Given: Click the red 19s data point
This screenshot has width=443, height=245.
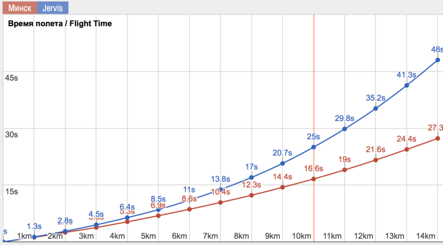Looking at the screenshot, I should (344, 170).
